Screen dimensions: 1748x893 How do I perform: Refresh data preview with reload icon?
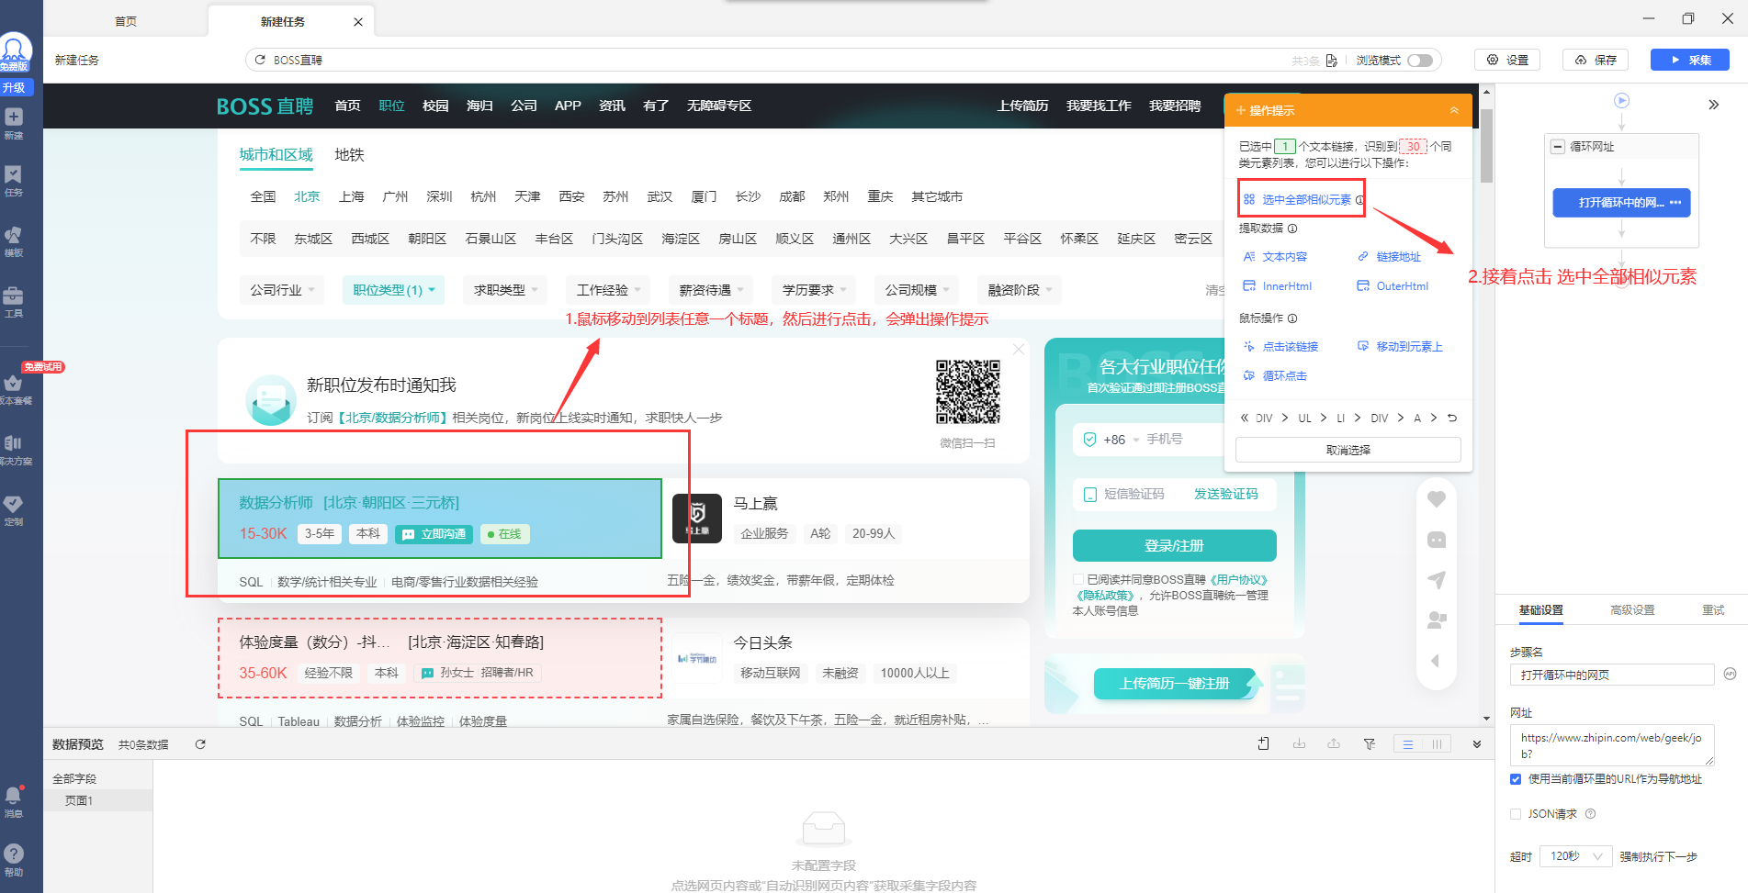point(200,744)
